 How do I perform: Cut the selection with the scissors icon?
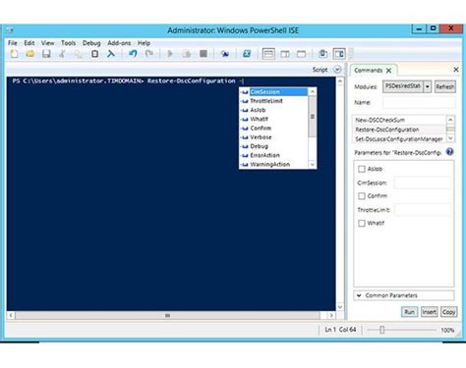[x=62, y=54]
